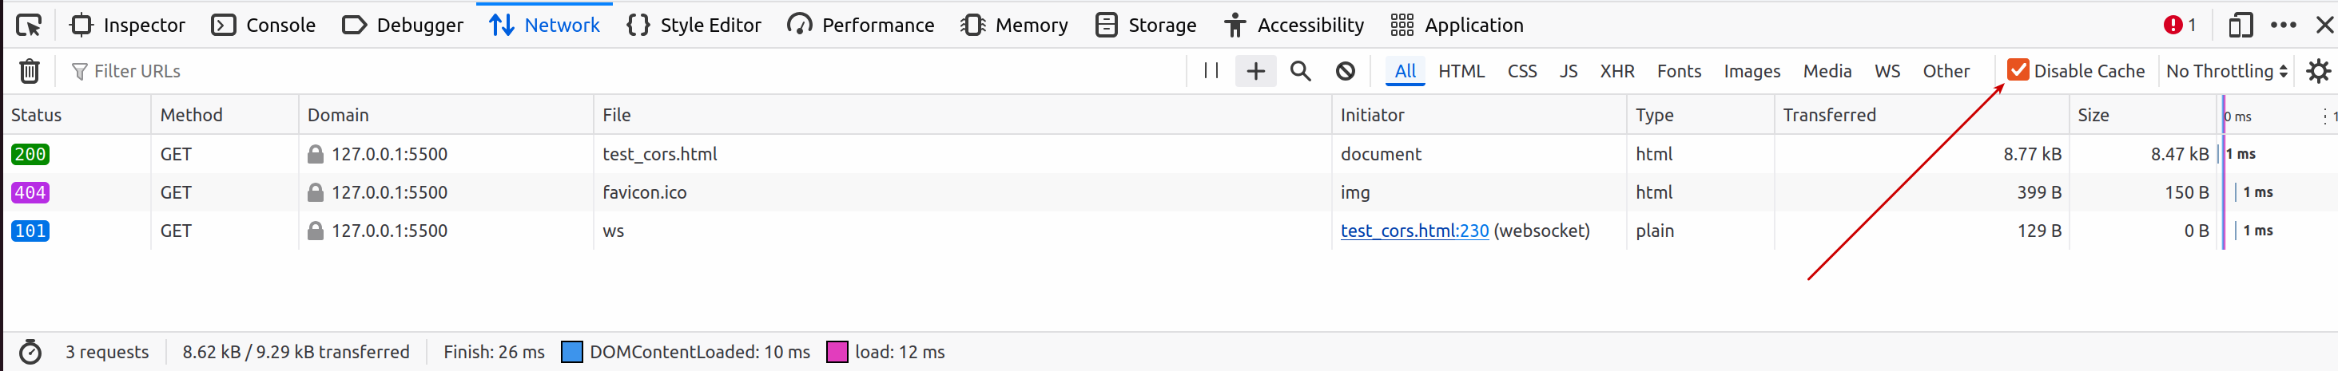The width and height of the screenshot is (2338, 371).
Task: Click the element picker icon
Action: pos(29,26)
